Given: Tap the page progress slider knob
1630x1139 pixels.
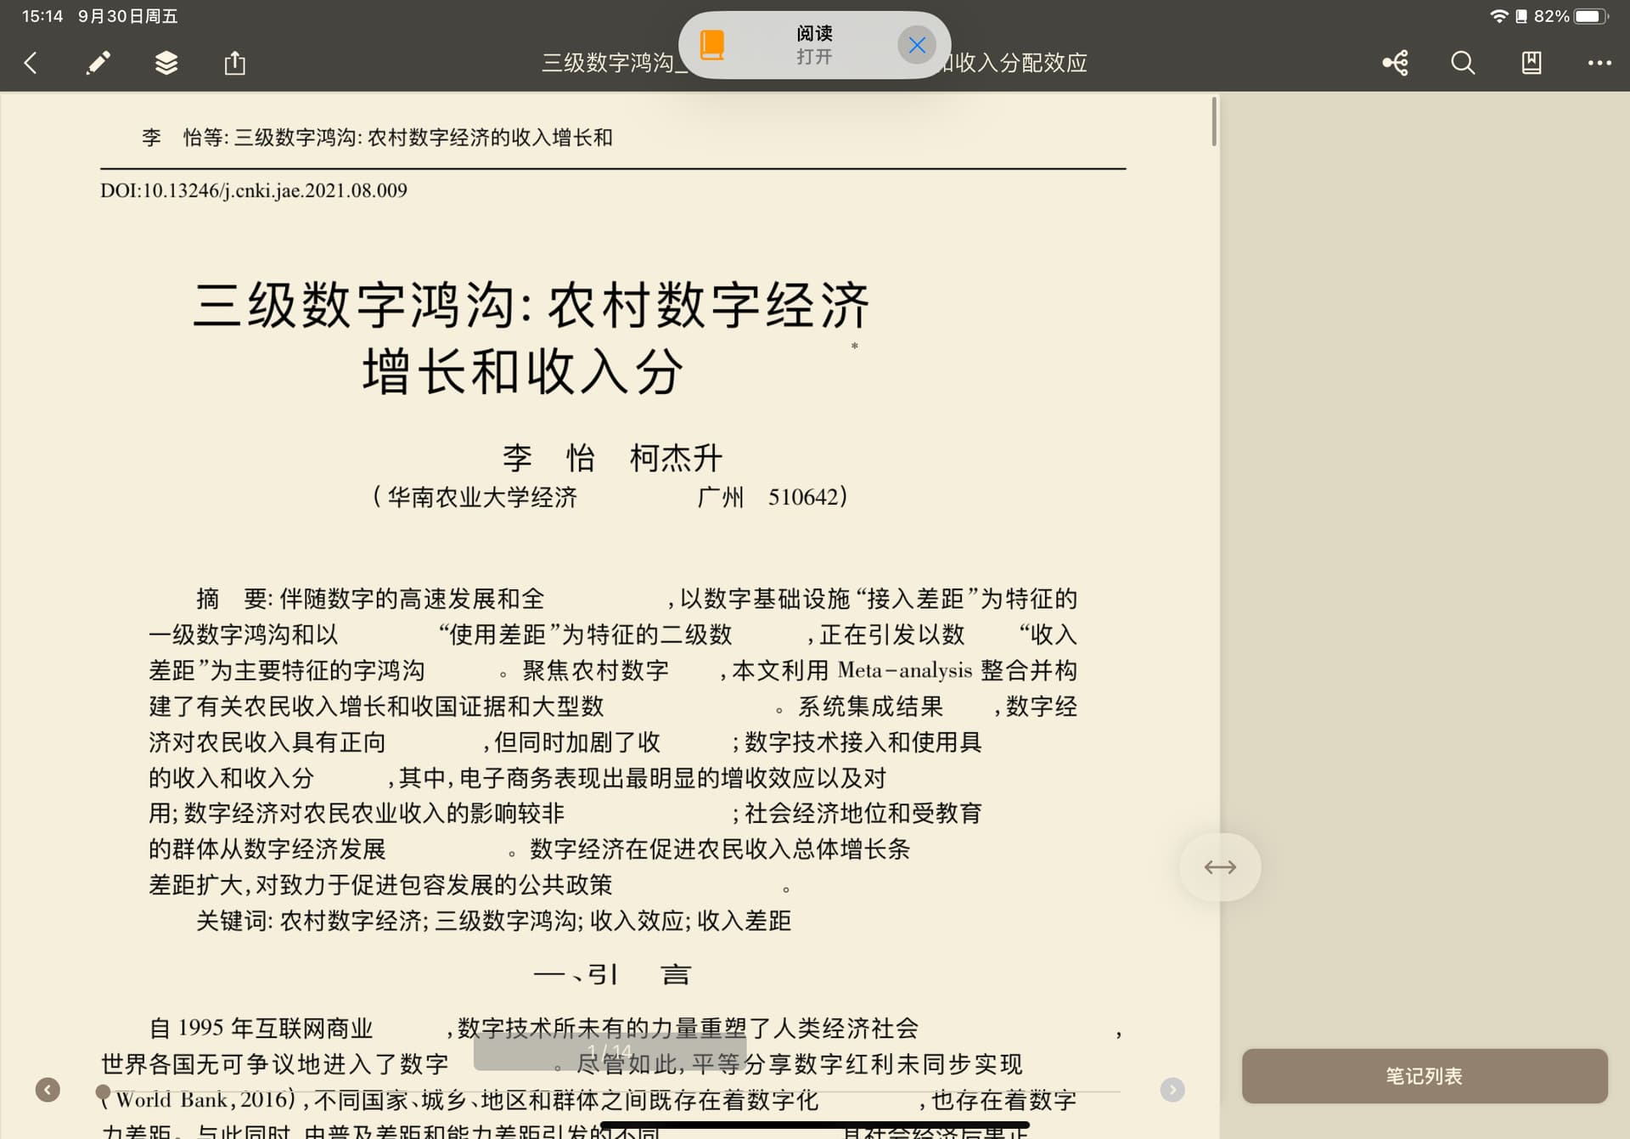Looking at the screenshot, I should click(x=103, y=1091).
